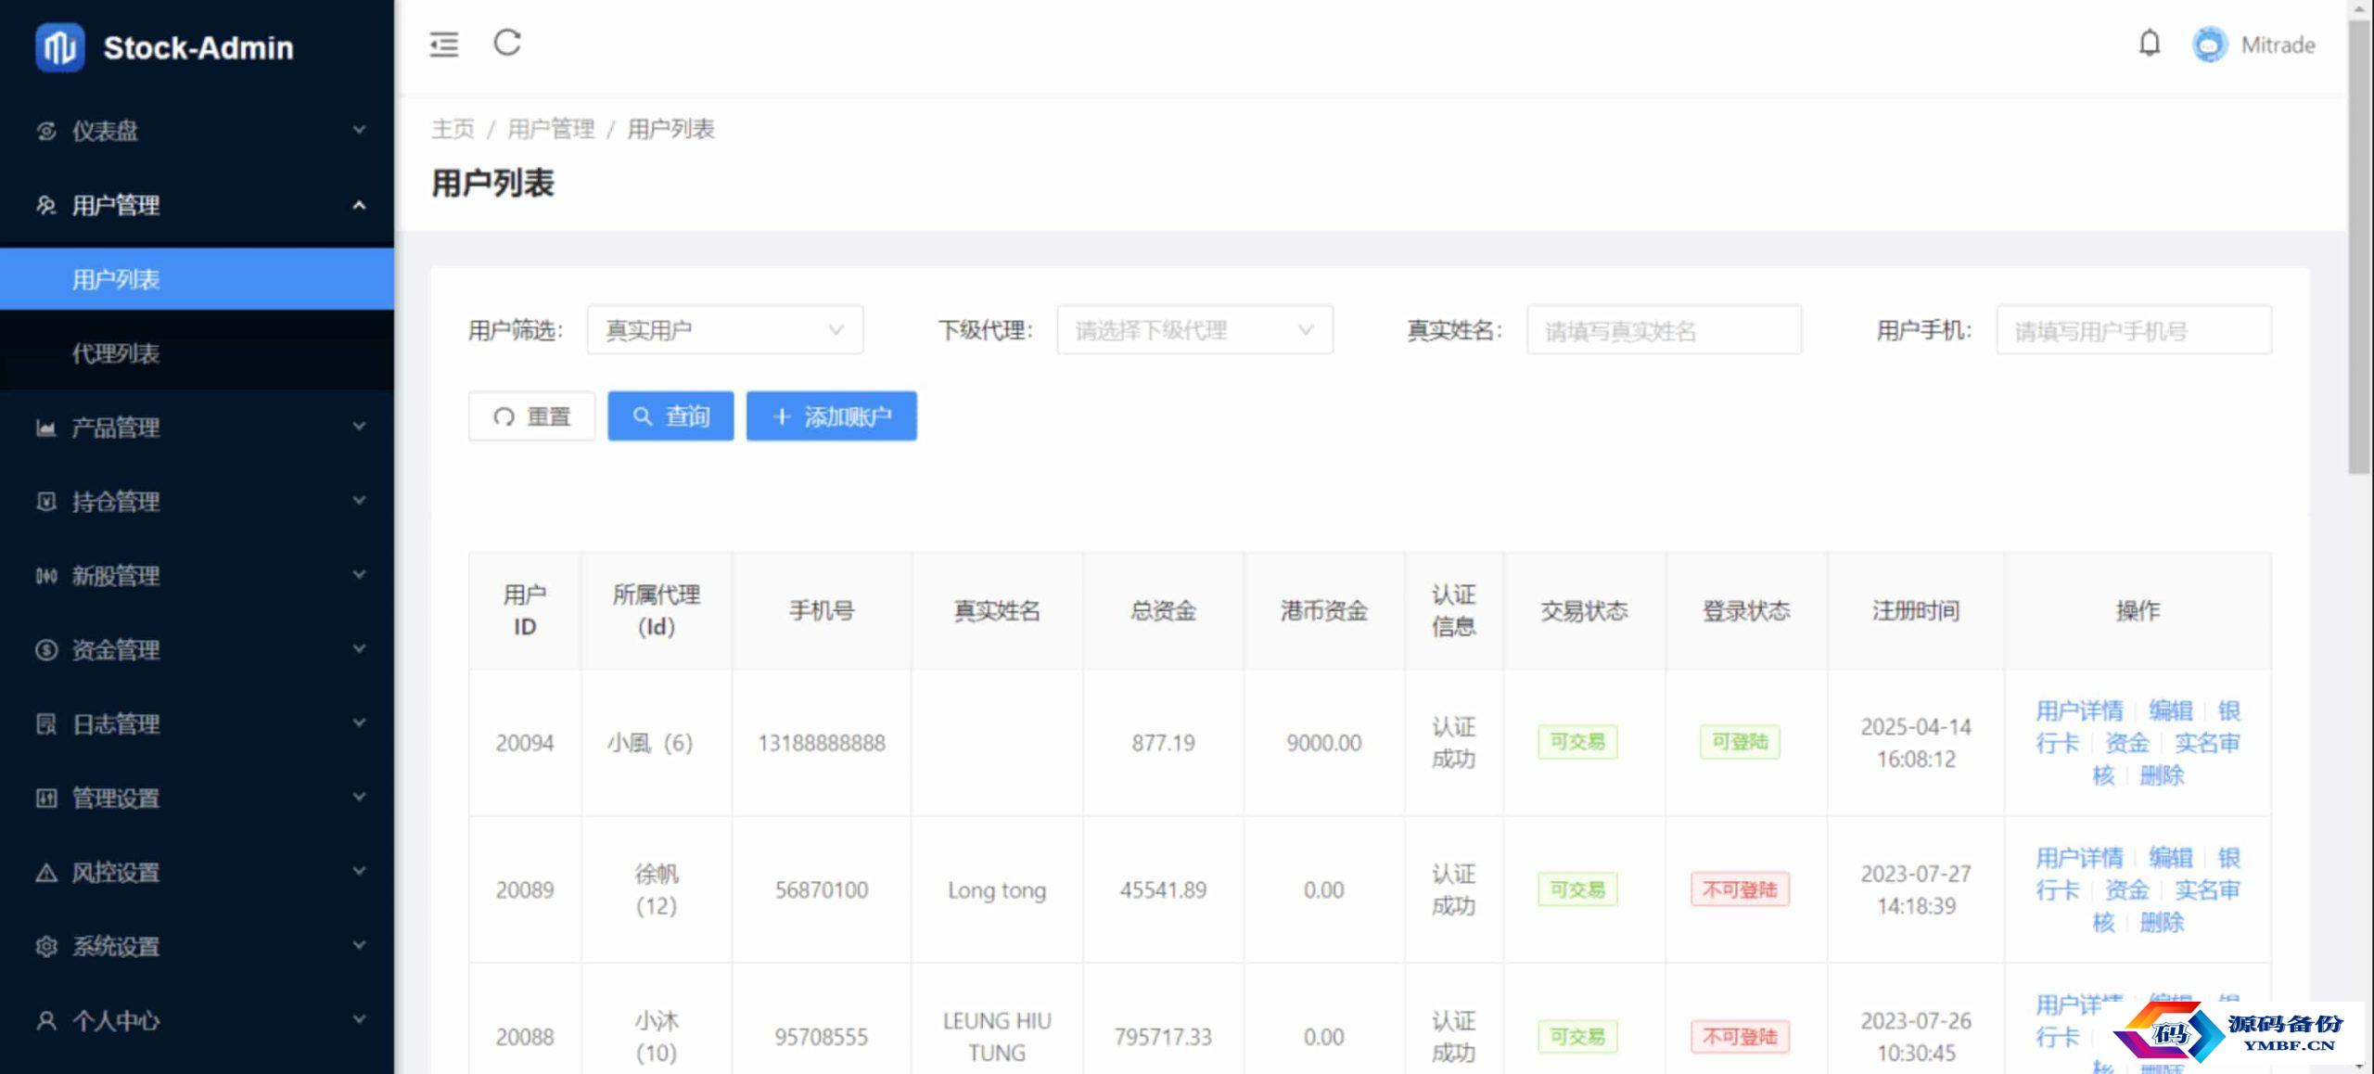The image size is (2374, 1074).
Task: Expand the 产品管理 menu chevron
Action: (359, 427)
